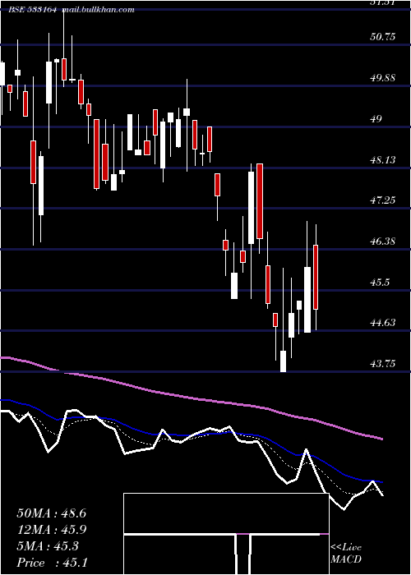Select the 50.75 price axis label
Viewport: 411px width, 575px height.
point(383,37)
